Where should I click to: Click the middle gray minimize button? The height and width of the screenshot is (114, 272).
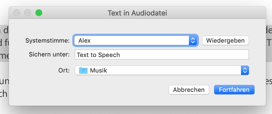[28, 13]
